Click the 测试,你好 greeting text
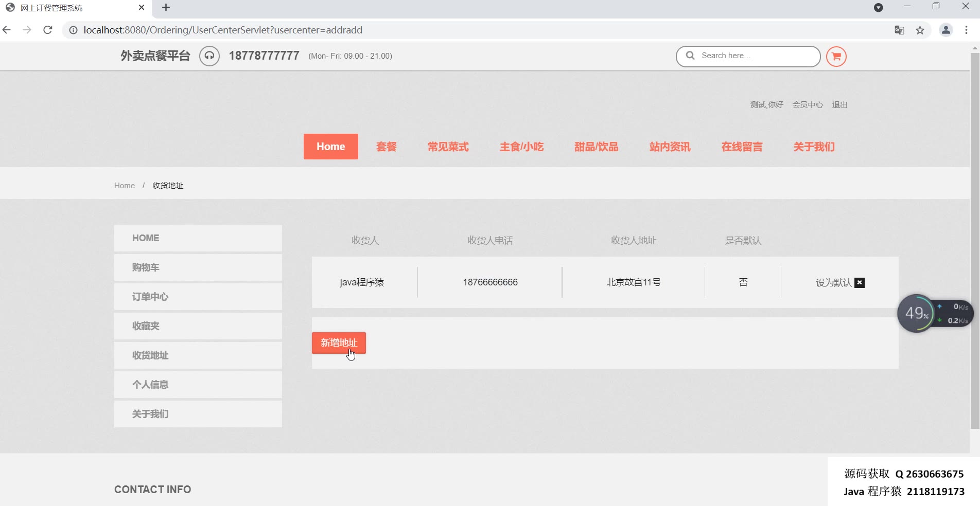Viewport: 980px width, 506px height. [766, 105]
